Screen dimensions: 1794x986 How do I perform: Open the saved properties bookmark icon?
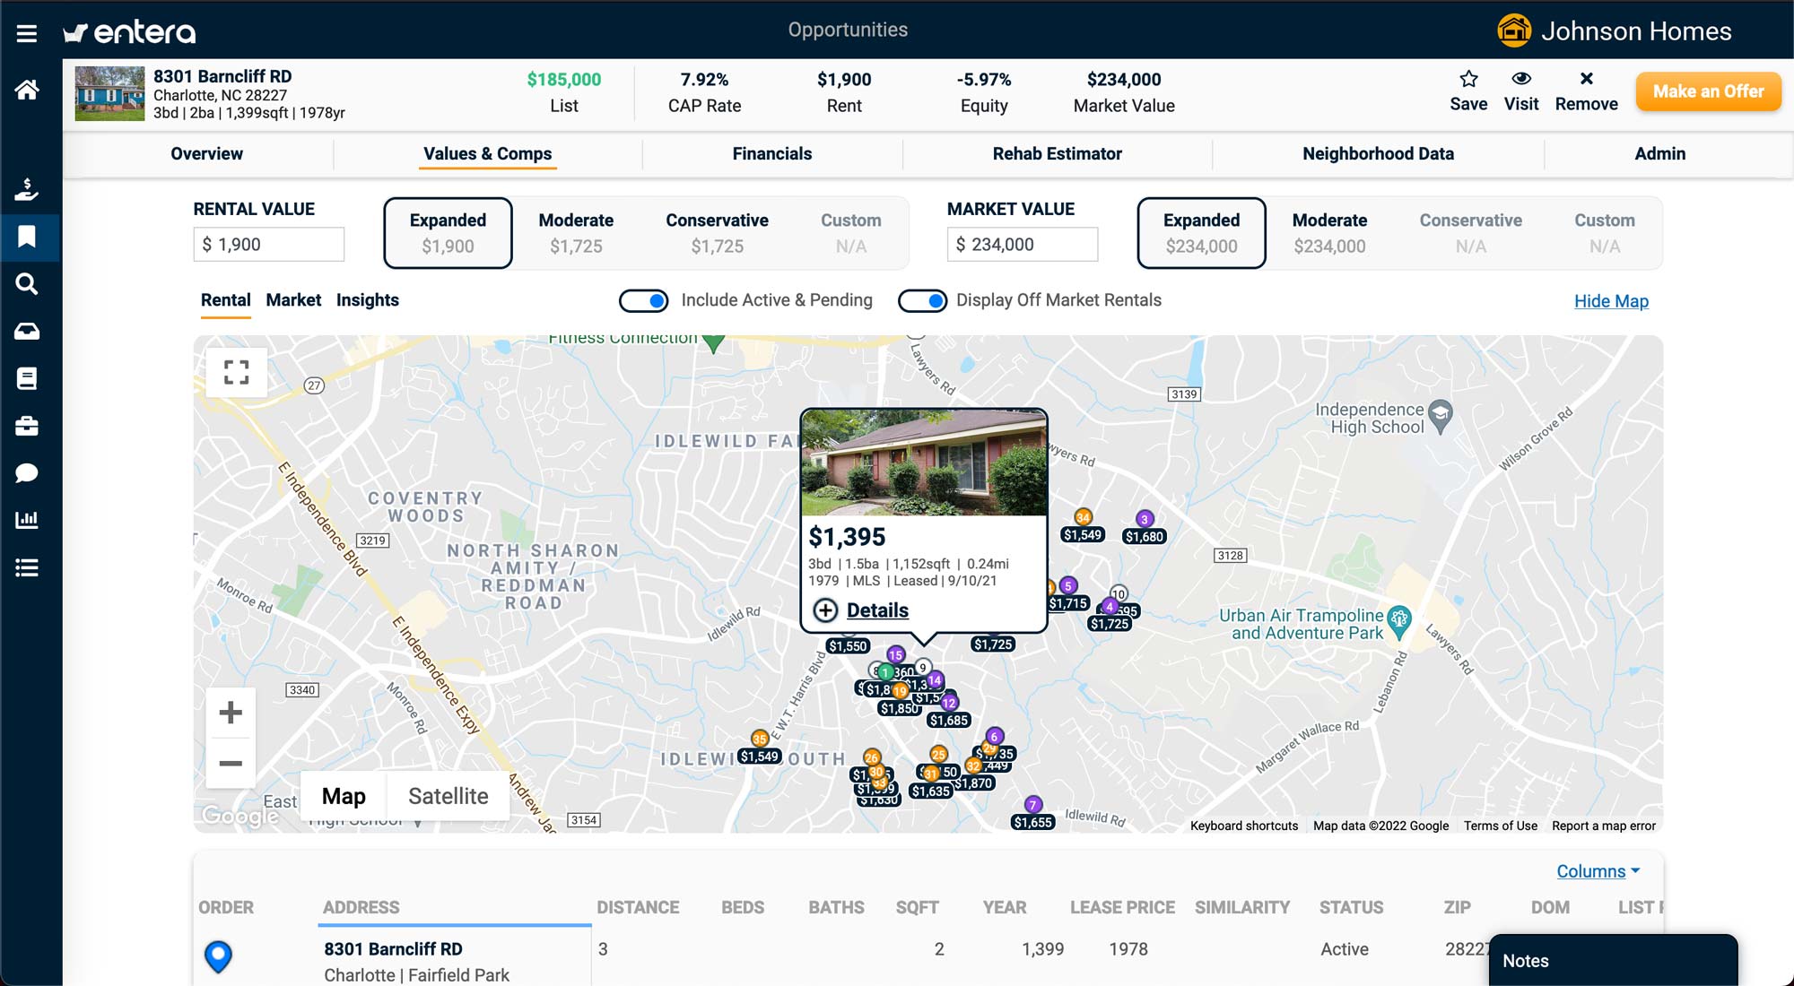28,238
